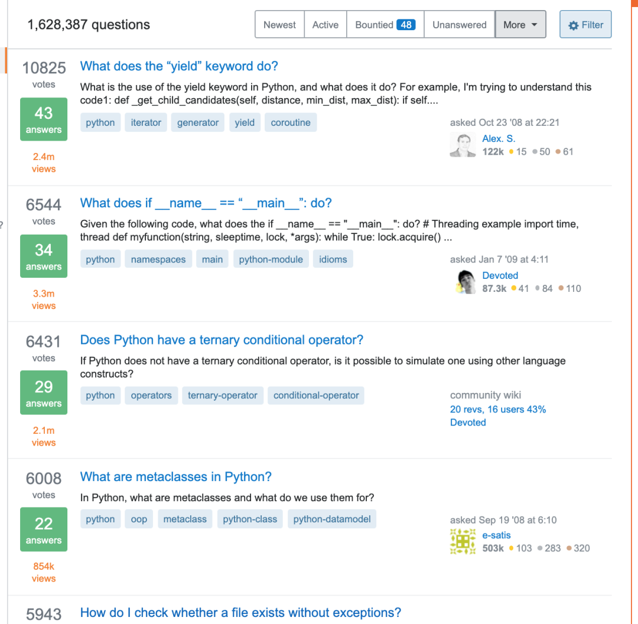Open the 20 revs, 16 users revision link
This screenshot has width=638, height=624.
[x=498, y=409]
